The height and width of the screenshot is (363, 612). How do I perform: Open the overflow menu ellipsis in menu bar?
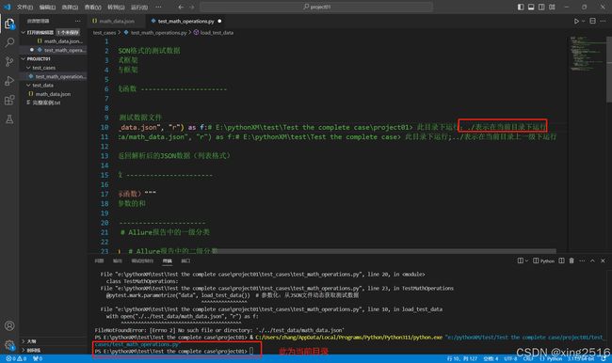[x=158, y=7]
